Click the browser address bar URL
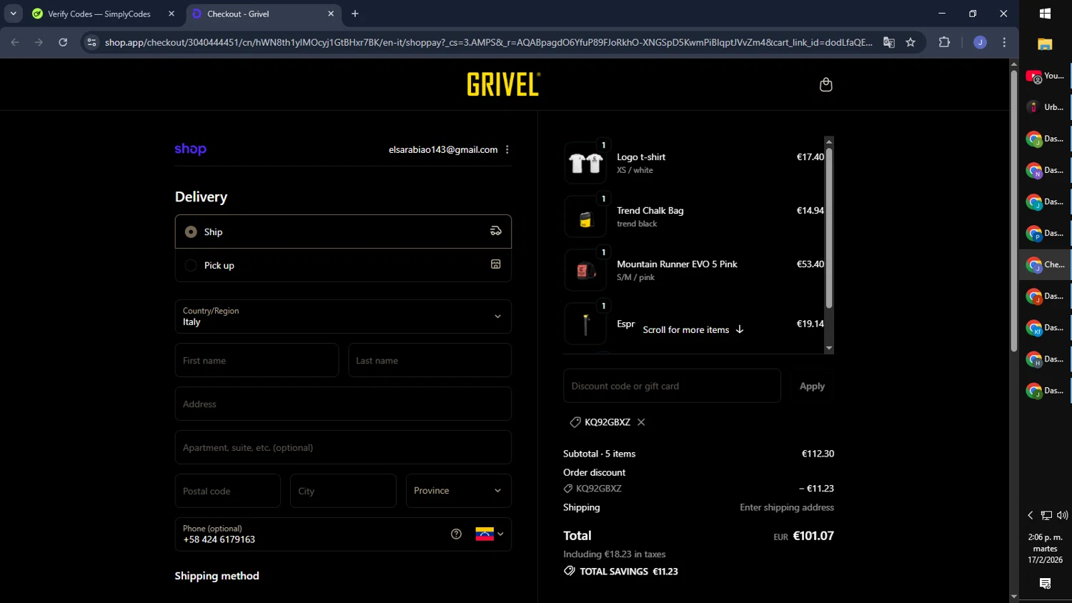The width and height of the screenshot is (1072, 603). point(488,42)
